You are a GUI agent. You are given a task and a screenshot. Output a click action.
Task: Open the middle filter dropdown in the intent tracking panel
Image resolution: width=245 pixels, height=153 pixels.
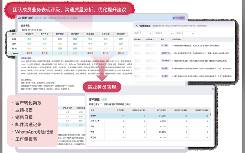[x=164, y=33]
